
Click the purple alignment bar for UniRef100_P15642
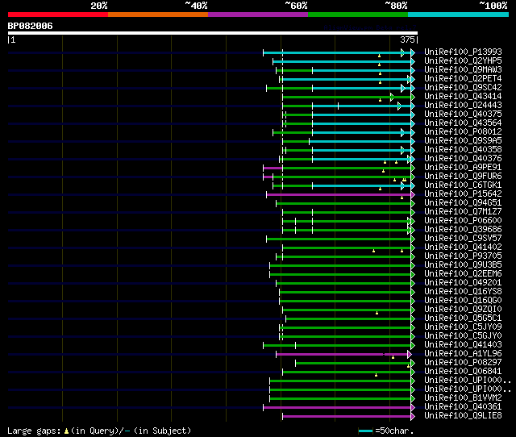339,195
